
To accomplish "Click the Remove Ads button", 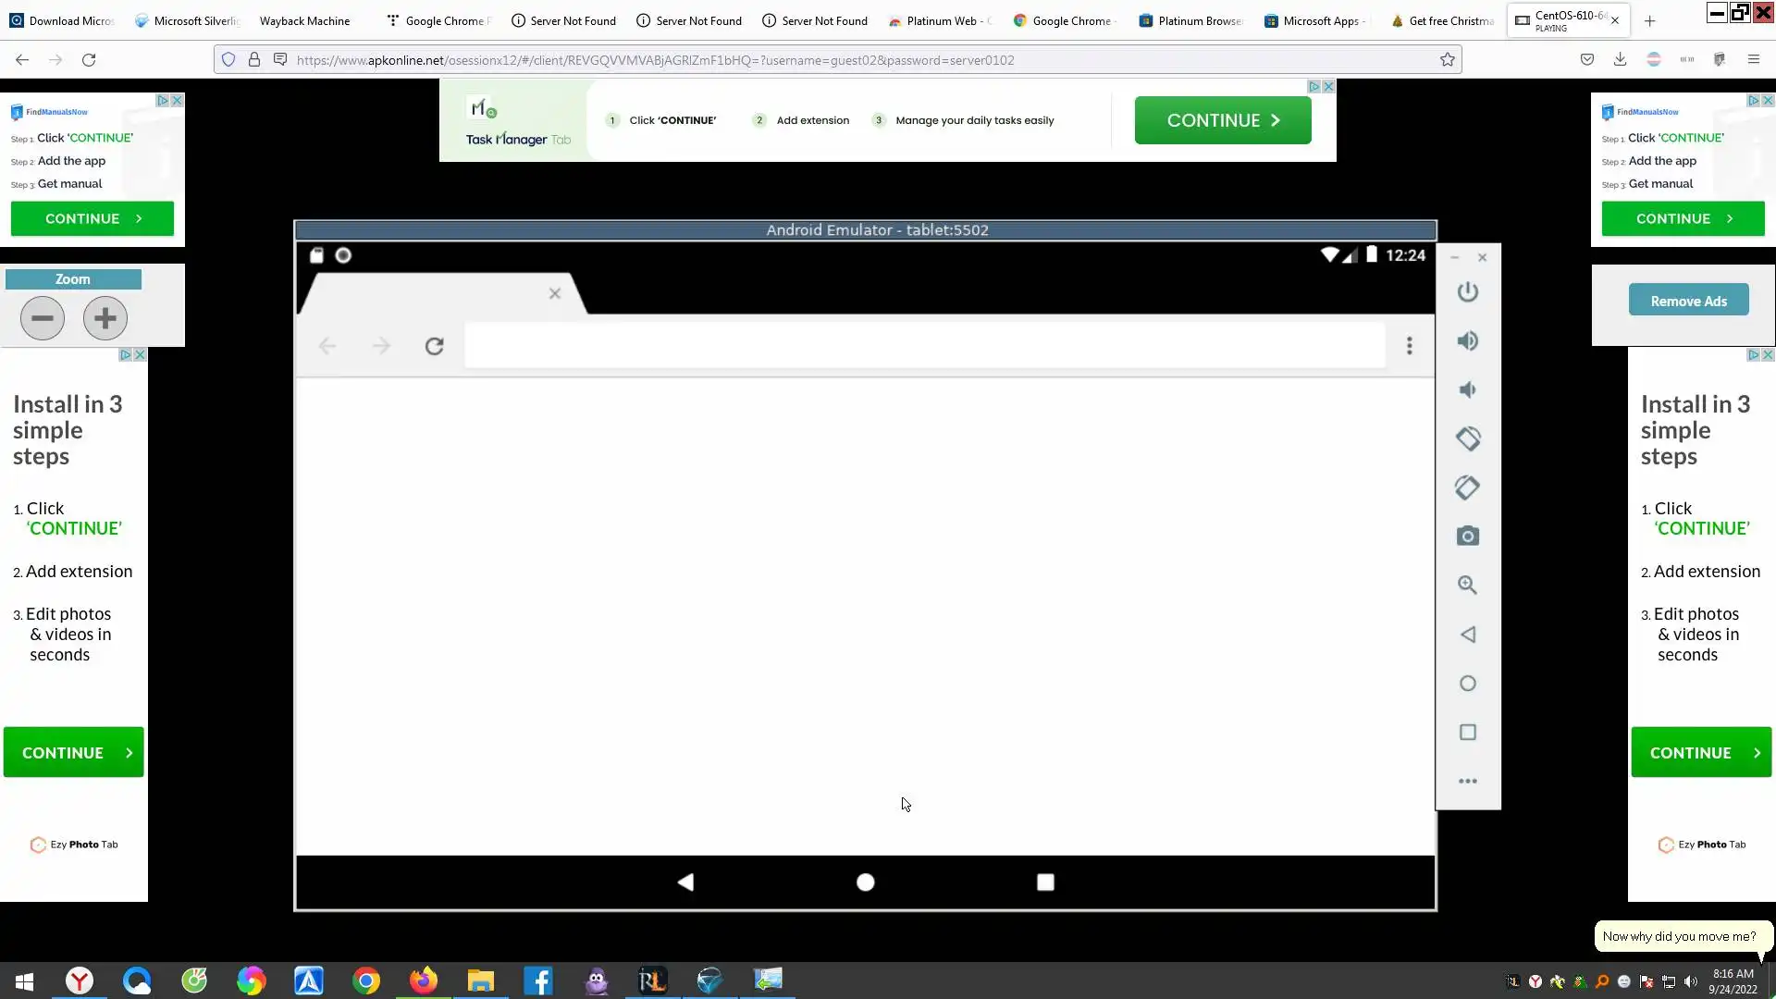I will click(x=1688, y=301).
